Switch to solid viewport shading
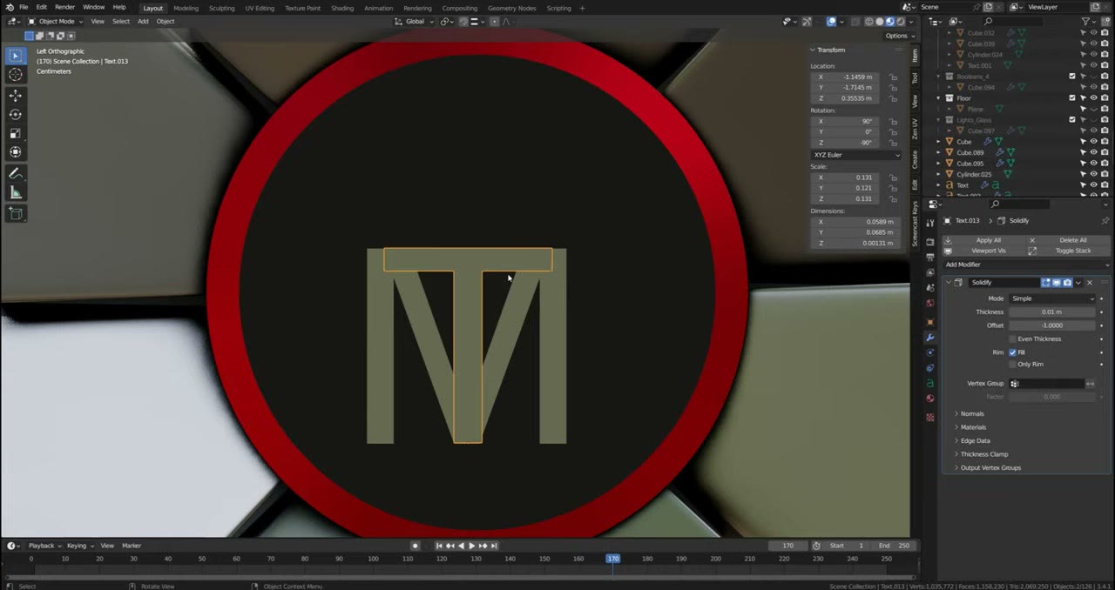 coord(880,22)
